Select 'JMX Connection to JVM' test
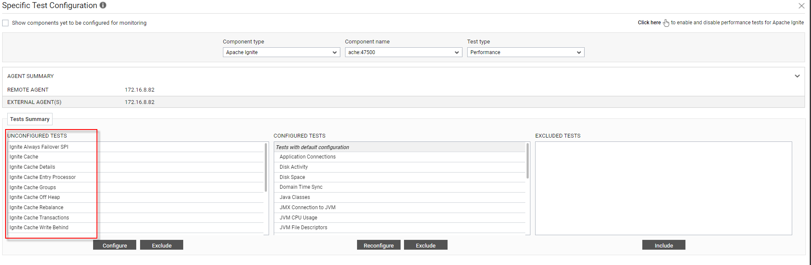The width and height of the screenshot is (811, 265). coord(400,207)
